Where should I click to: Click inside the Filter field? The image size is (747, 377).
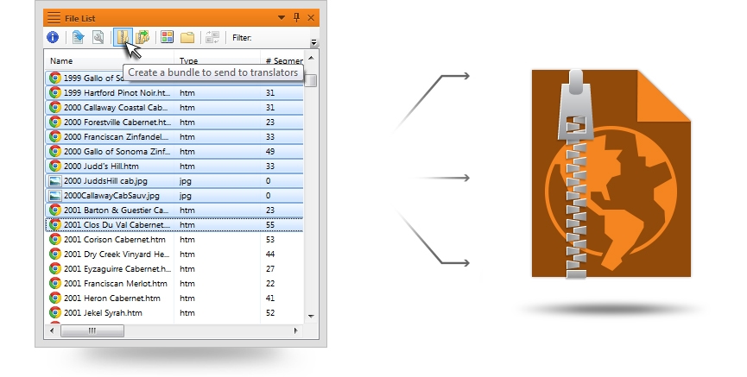tap(281, 38)
